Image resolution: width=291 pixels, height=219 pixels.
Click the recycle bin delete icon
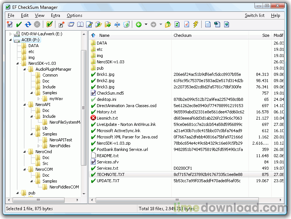tap(126, 24)
